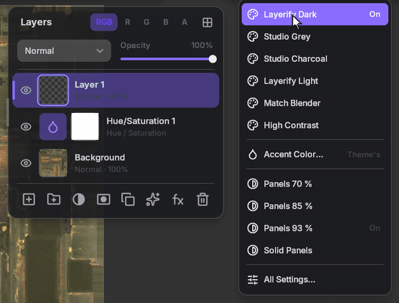Set panels to 85 % opacity

click(315, 206)
